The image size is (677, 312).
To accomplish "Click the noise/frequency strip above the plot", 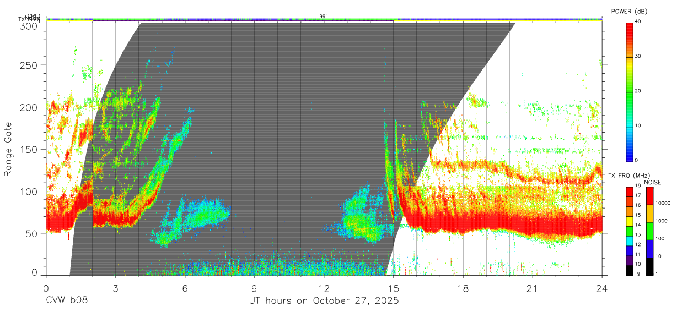I will pyautogui.click(x=324, y=19).
